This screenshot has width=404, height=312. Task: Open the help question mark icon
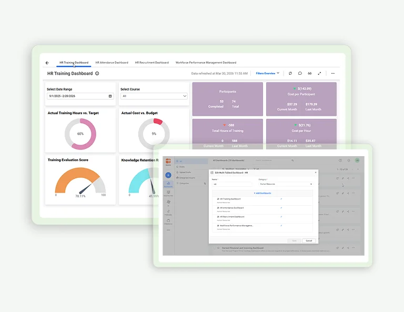click(x=340, y=160)
